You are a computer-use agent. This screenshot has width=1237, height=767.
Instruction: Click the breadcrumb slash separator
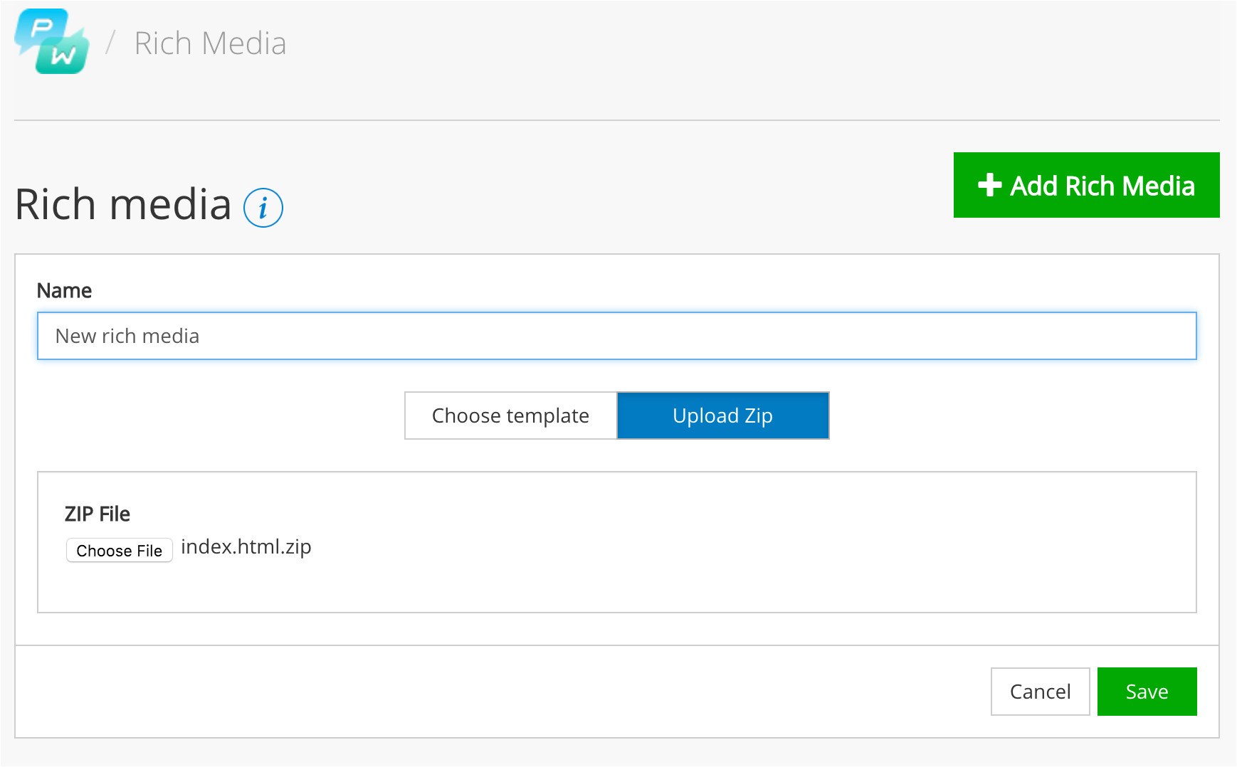(x=110, y=43)
